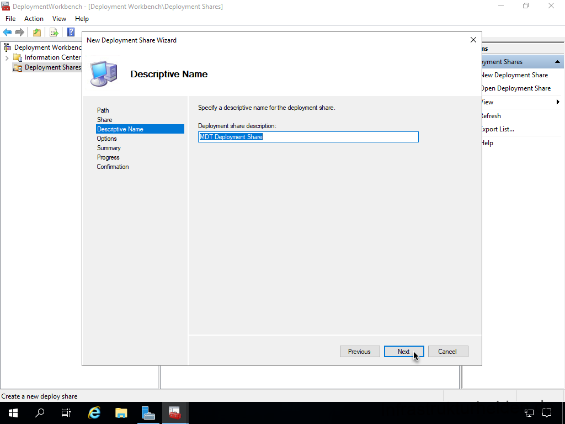Click the Back arrow toolbar icon

(7, 33)
